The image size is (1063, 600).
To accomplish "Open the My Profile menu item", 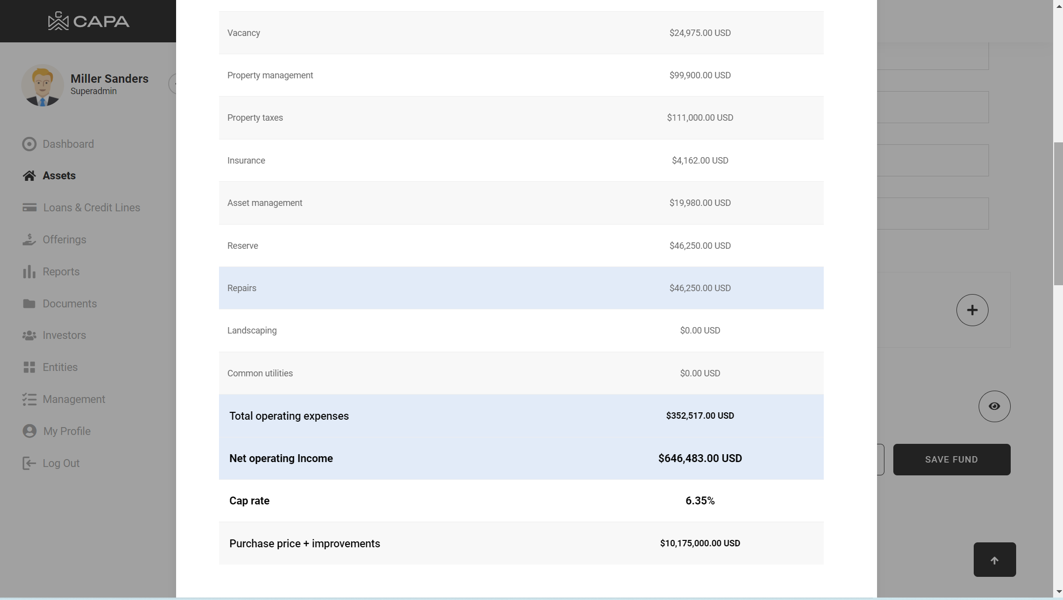I will click(67, 431).
